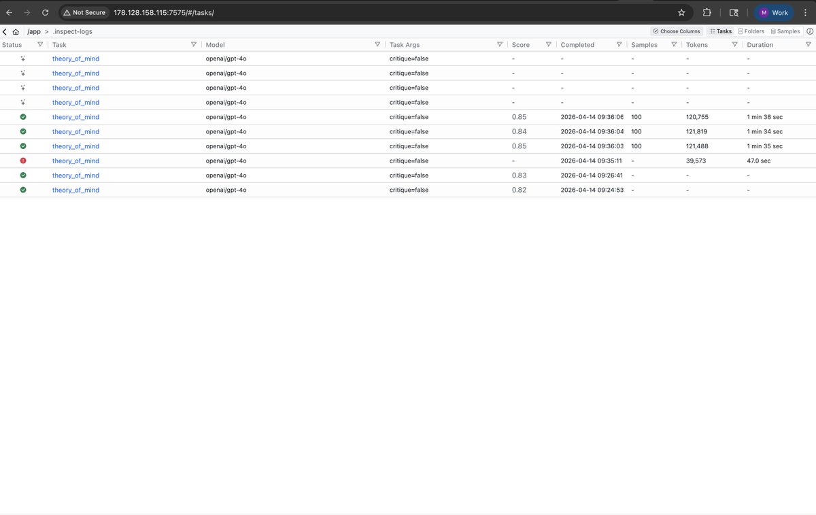Open theory_of_mind task scored 0.84
Screen dimensions: 816x515
tap(75, 131)
